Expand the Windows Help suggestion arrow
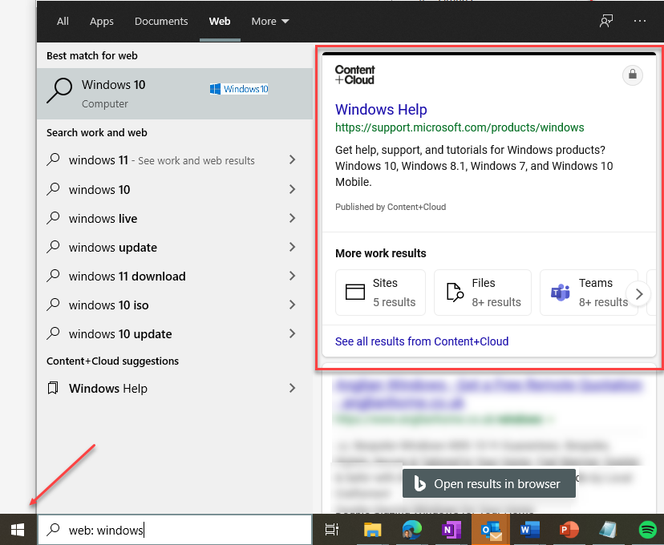664x545 pixels. 292,388
